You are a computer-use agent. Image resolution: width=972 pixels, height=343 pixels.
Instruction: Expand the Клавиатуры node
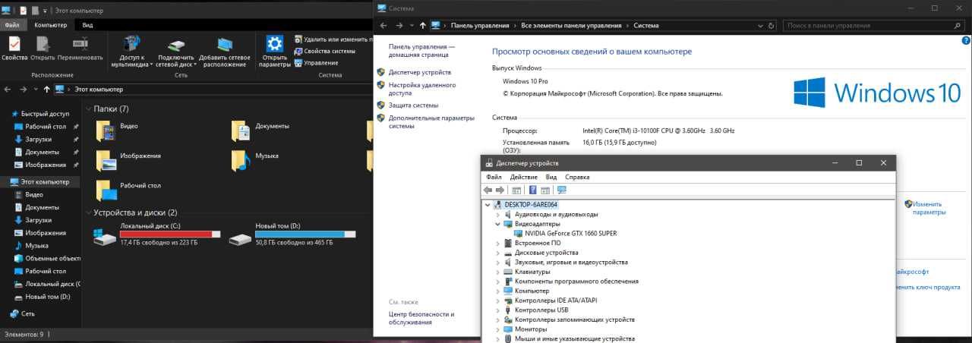497,272
